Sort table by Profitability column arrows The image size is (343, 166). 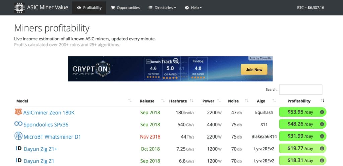pos(323,101)
